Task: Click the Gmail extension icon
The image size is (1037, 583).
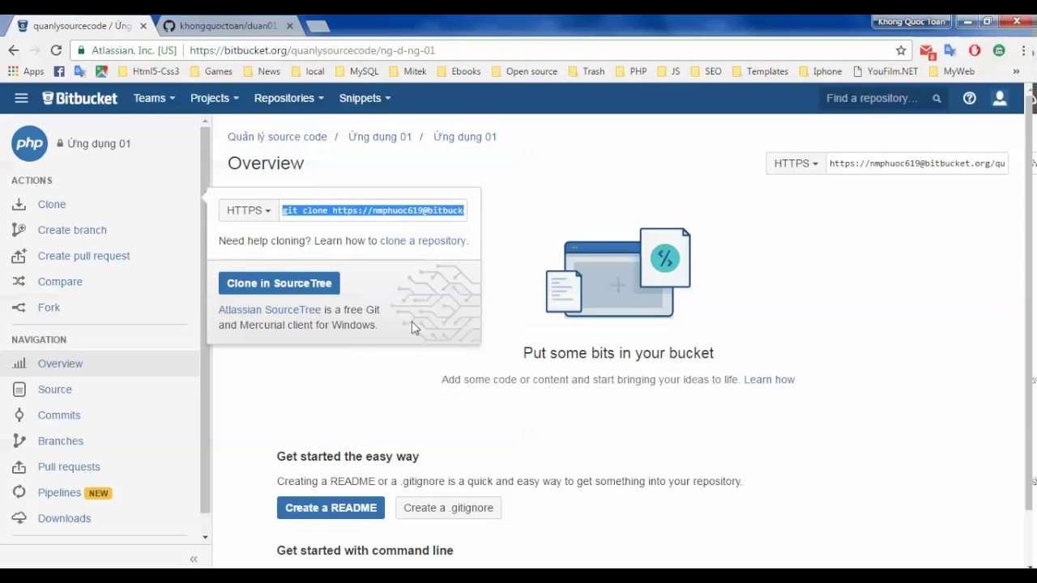Action: click(928, 50)
